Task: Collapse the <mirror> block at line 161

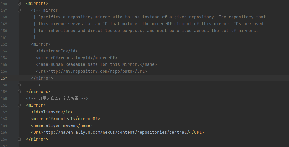Action: (x=19, y=105)
